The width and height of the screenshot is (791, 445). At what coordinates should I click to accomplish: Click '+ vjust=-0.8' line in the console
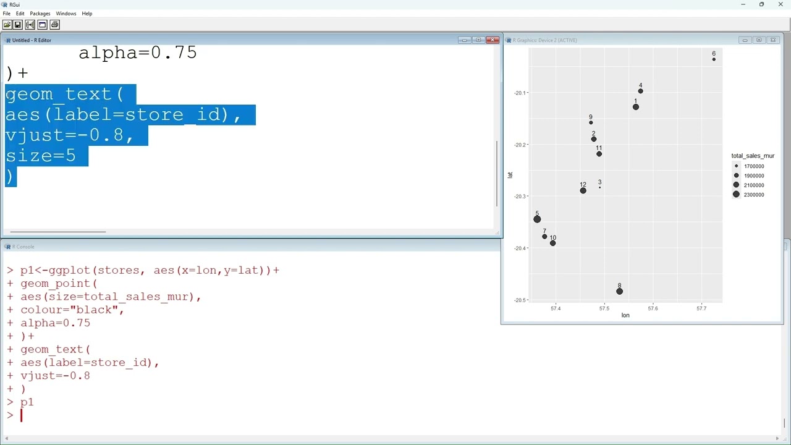(49, 375)
